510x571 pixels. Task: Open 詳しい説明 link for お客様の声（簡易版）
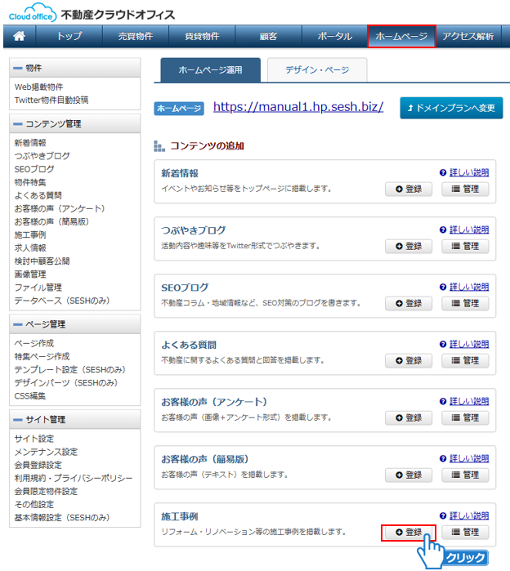tap(468, 458)
